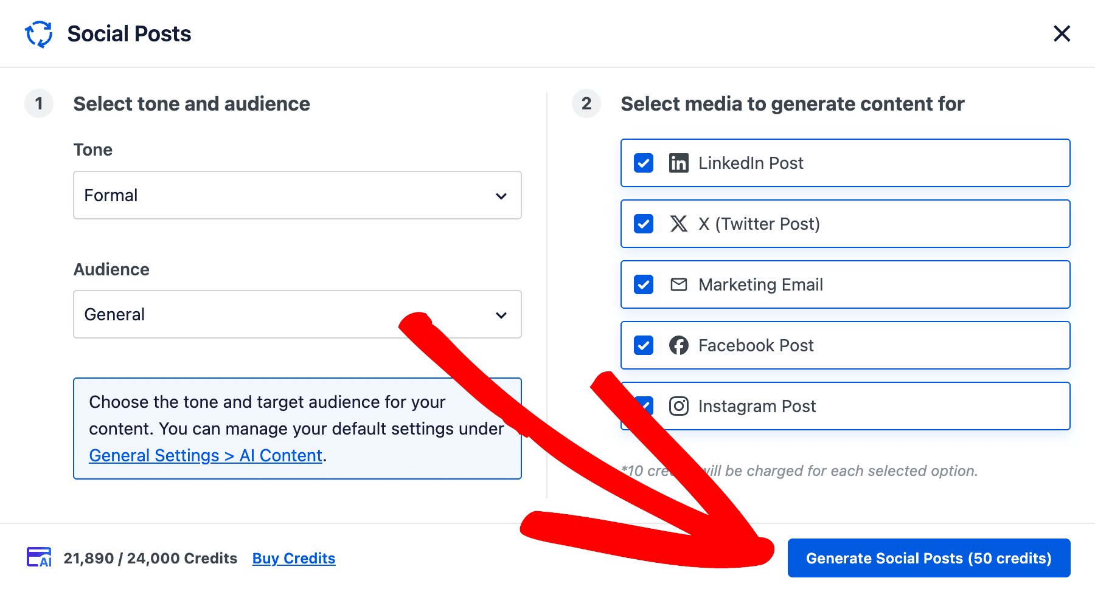Uncheck the Facebook Post checkbox
The width and height of the screenshot is (1095, 592).
click(x=644, y=345)
